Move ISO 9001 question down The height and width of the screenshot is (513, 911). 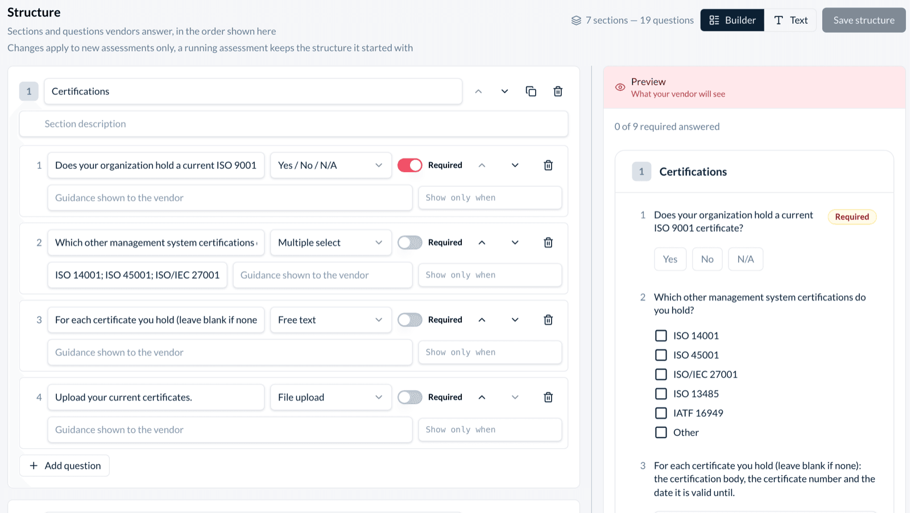coord(515,165)
